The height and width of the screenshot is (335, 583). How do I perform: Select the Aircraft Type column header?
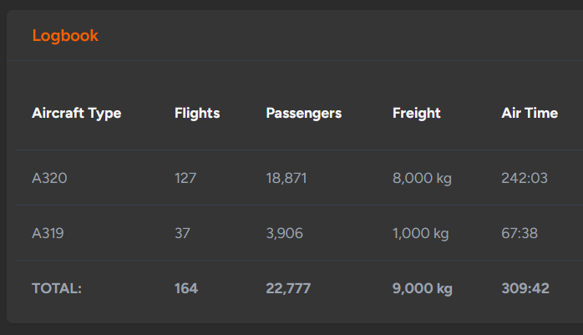[77, 114]
